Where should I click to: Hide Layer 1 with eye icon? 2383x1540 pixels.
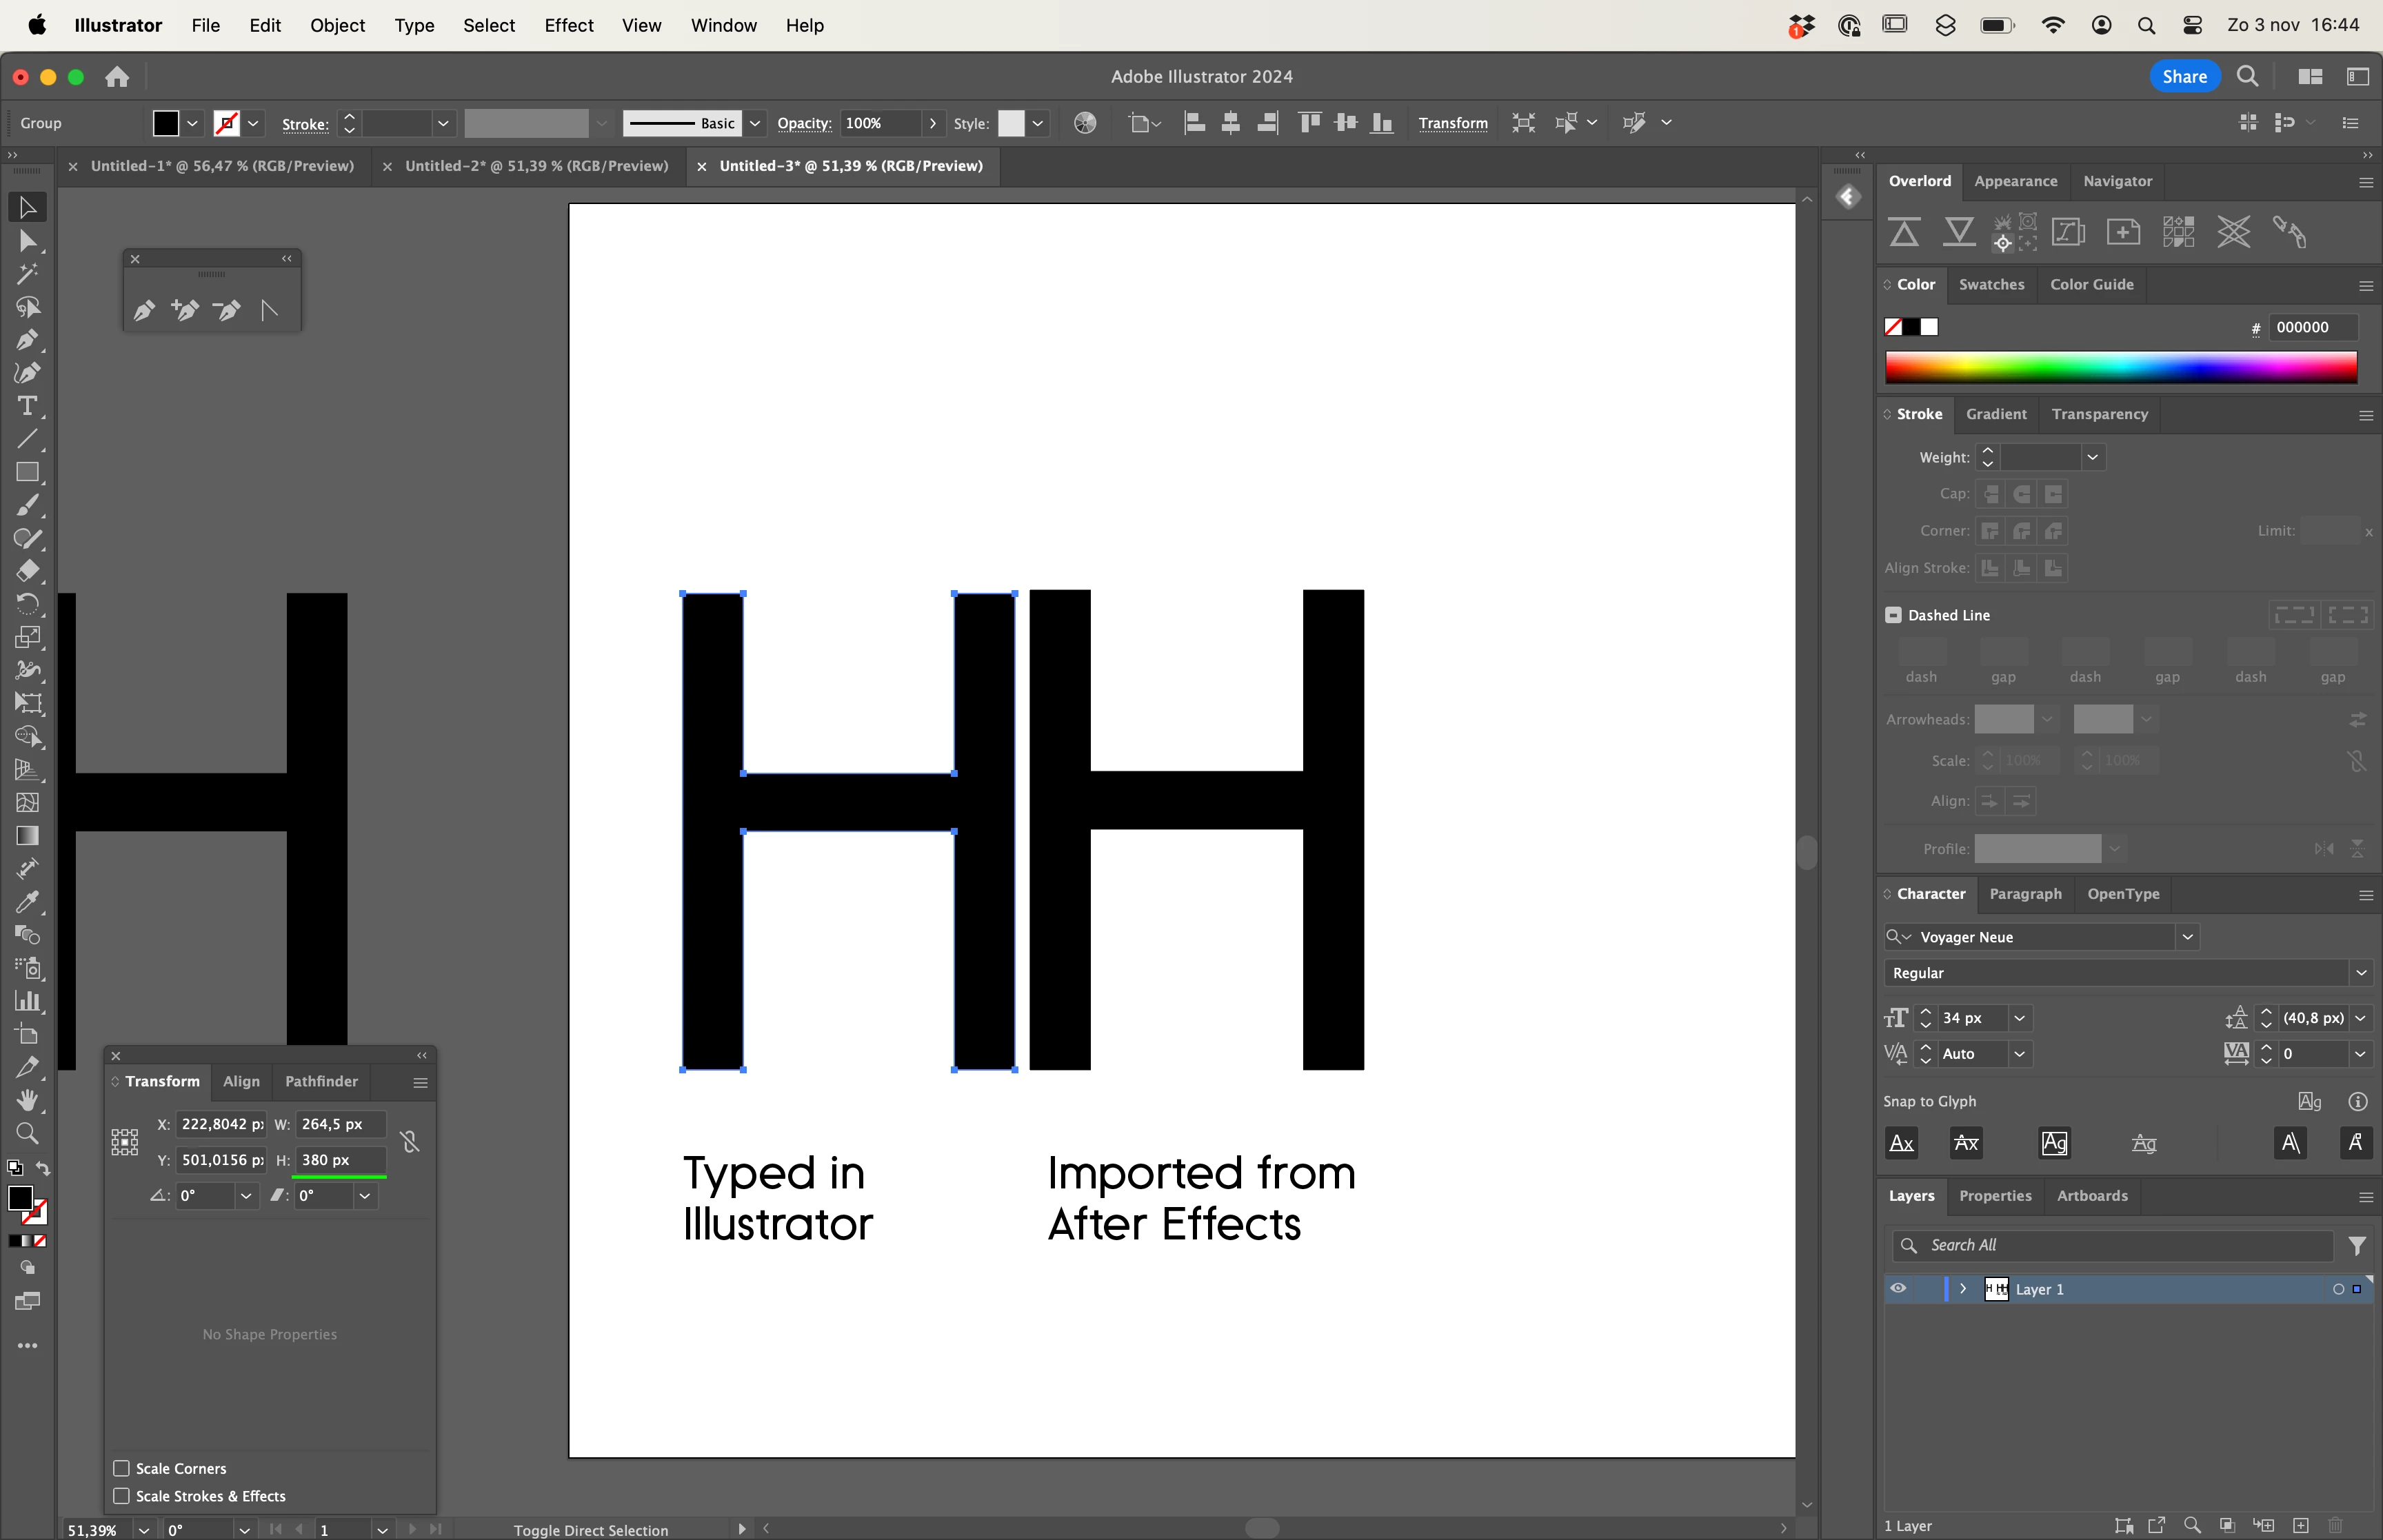coord(1897,1289)
